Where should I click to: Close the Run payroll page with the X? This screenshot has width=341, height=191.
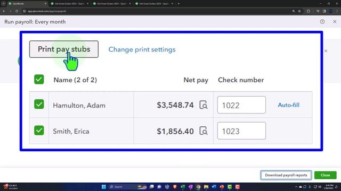coord(335,22)
